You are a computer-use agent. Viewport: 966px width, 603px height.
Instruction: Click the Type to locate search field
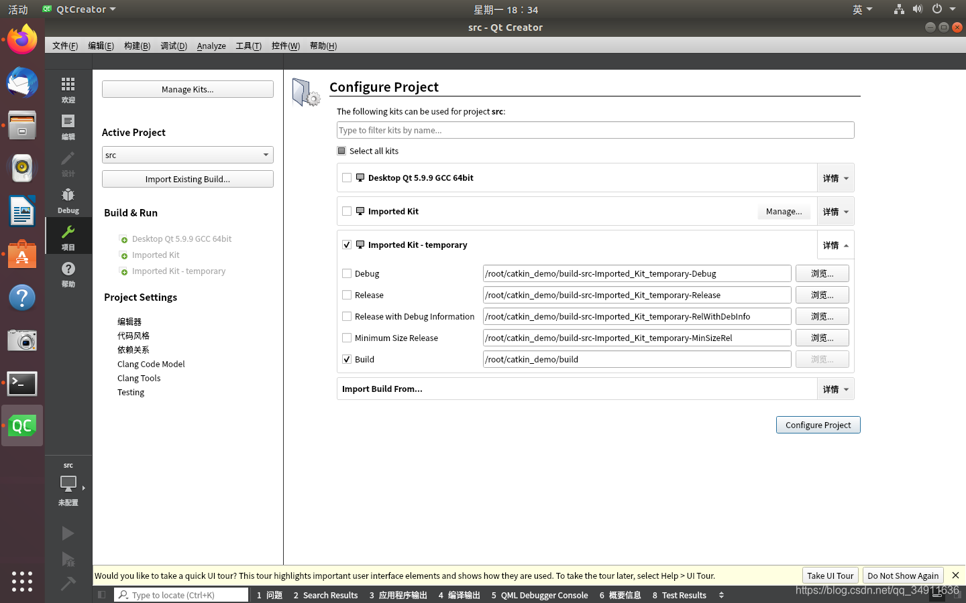(x=181, y=595)
